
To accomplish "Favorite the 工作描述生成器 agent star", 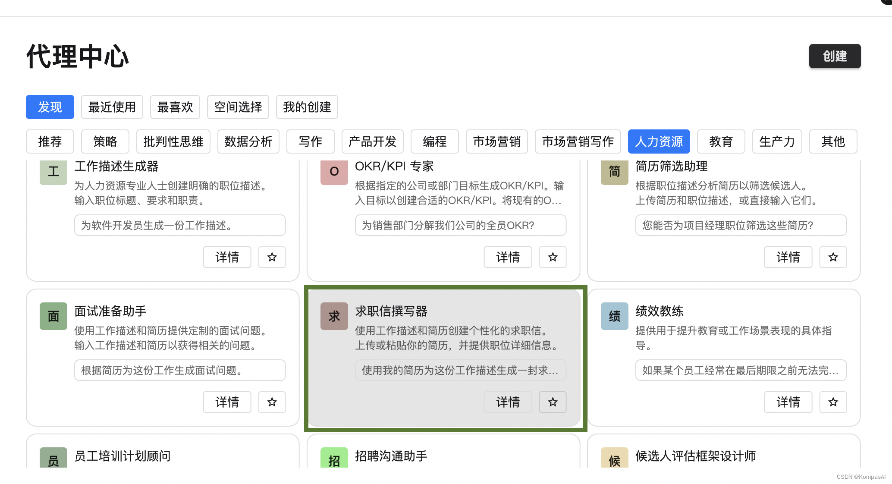I will point(272,257).
